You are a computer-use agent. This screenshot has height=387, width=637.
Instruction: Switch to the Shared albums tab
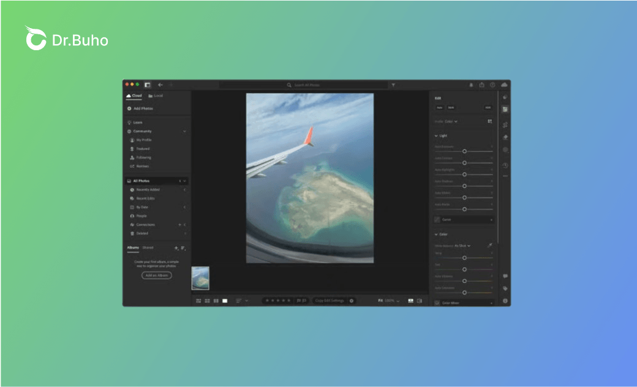[148, 247]
